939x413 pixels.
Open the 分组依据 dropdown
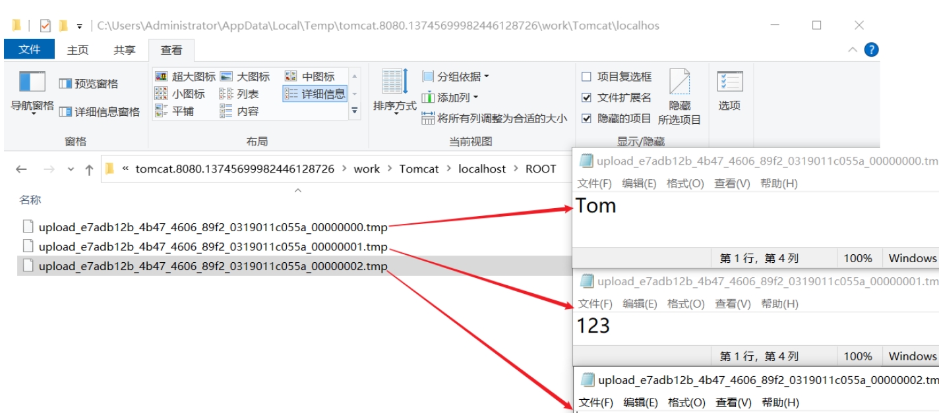456,76
